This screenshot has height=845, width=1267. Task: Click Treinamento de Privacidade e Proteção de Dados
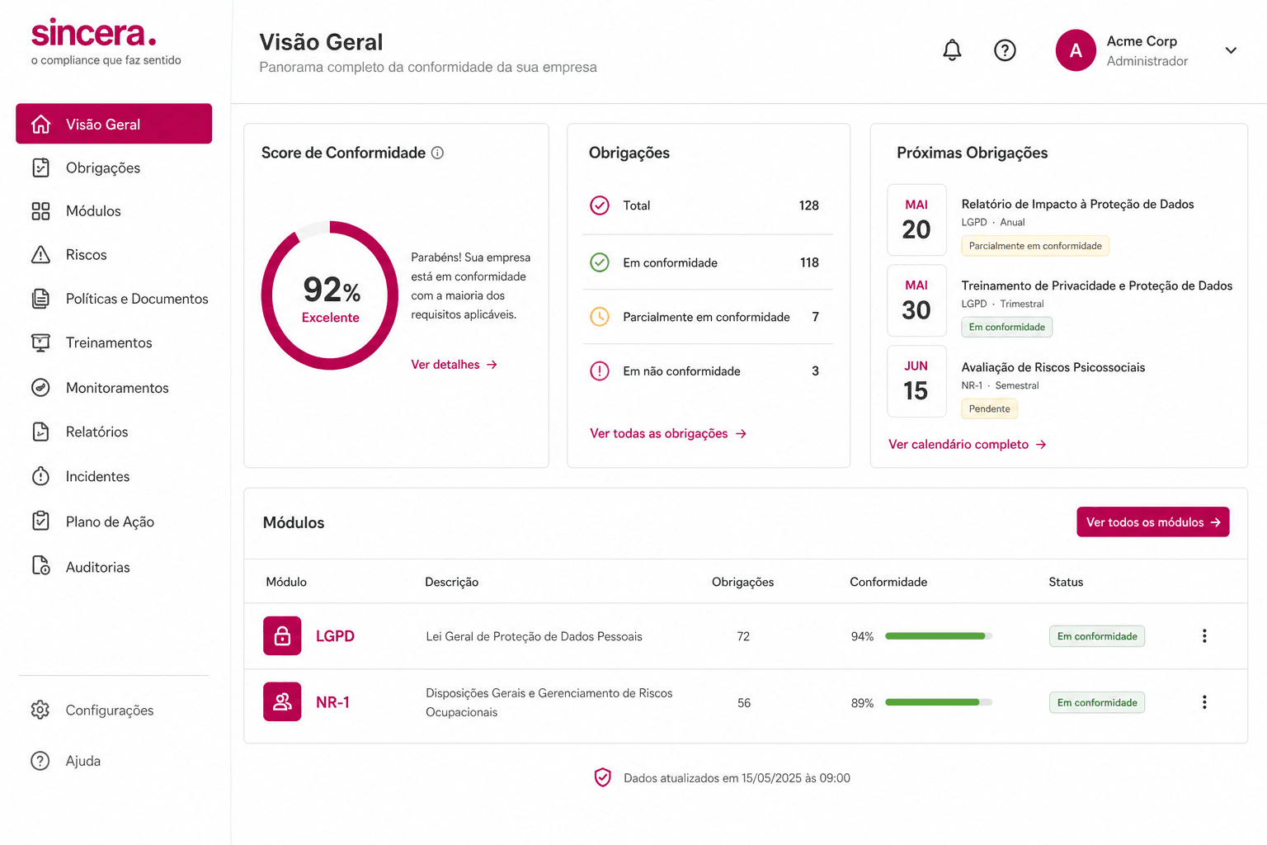(x=1097, y=286)
